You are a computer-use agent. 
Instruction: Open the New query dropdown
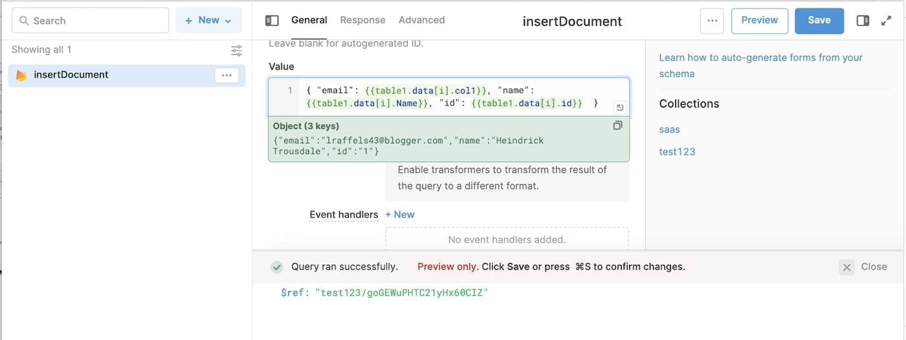(x=208, y=21)
